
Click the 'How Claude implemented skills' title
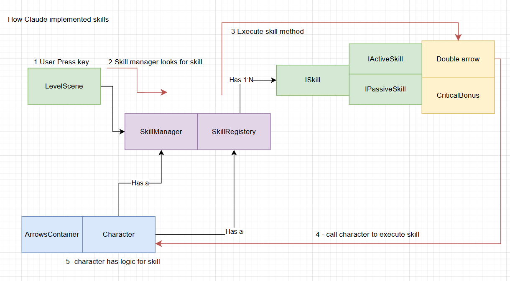click(x=58, y=19)
